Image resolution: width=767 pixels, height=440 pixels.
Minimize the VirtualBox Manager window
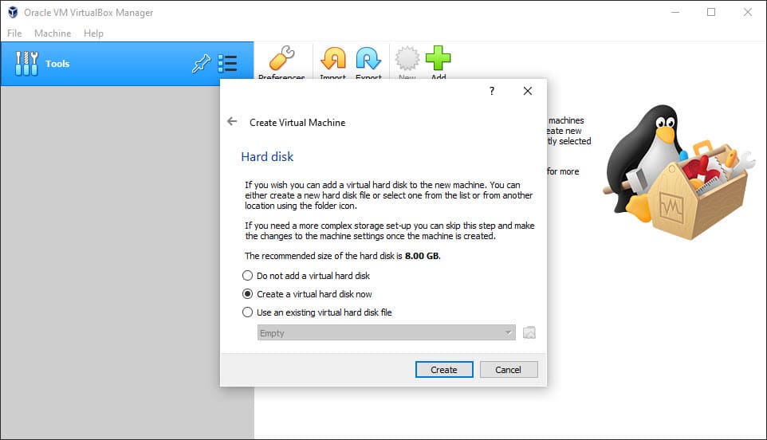click(675, 12)
